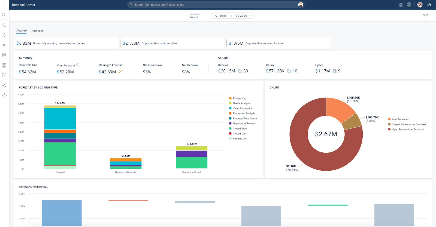436x227 pixels.
Task: Open Opportunities past due date card
Action: point(172,44)
